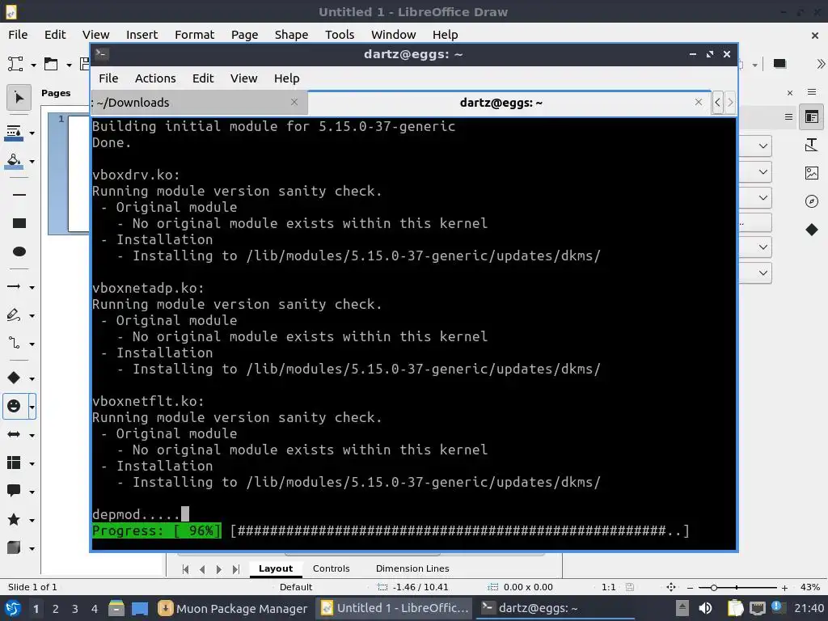The width and height of the screenshot is (828, 621).
Task: Open the Sidebar Navigator compass icon
Action: point(812,201)
